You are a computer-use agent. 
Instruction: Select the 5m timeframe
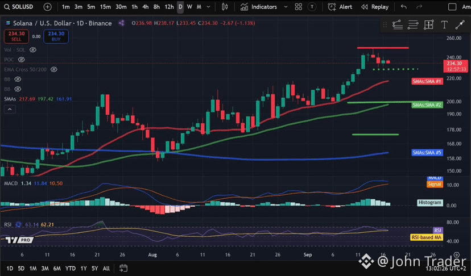(x=91, y=7)
